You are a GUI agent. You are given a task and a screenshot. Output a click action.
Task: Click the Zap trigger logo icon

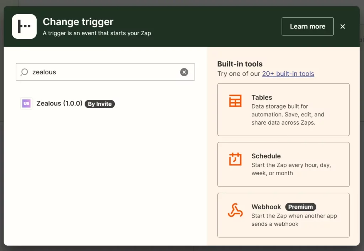click(x=24, y=26)
